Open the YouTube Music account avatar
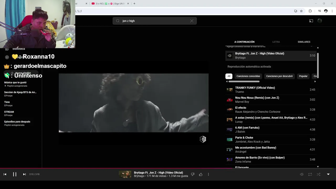This screenshot has height=189, width=336. coord(320,21)
